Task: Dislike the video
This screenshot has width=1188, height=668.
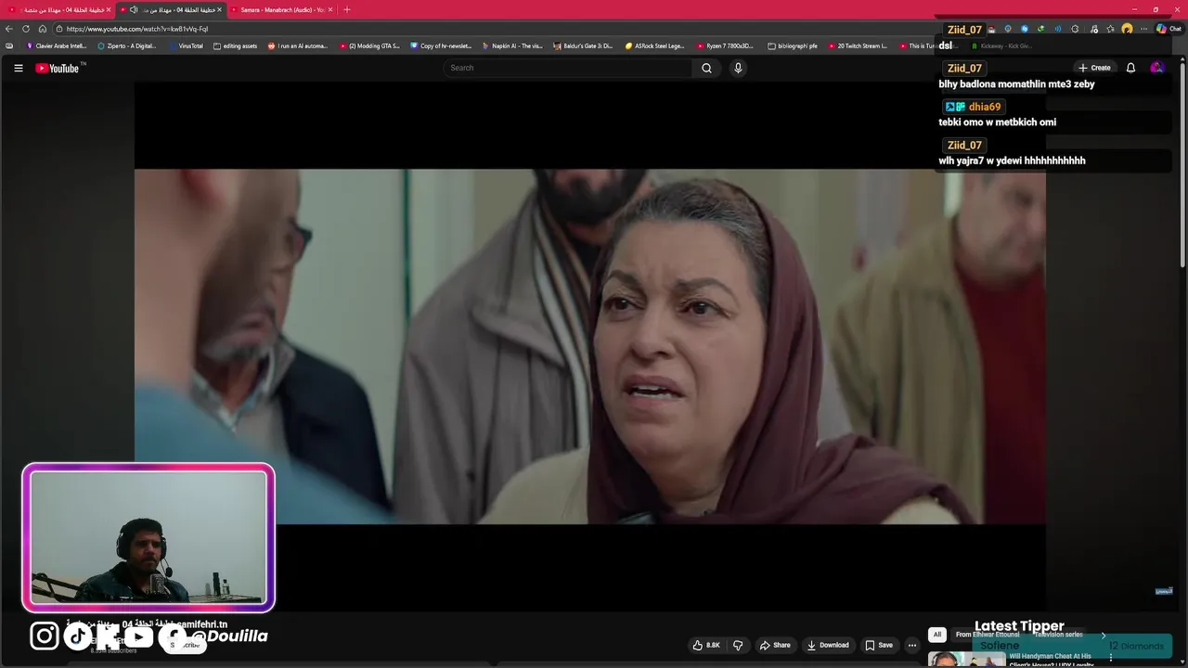Action: [x=738, y=645]
